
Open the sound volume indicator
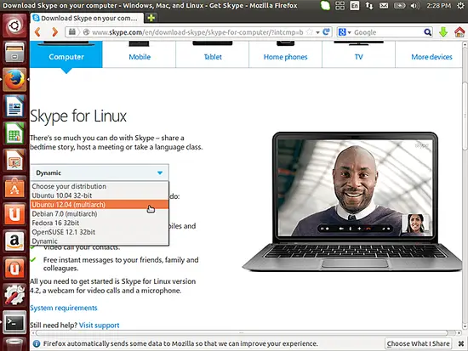(415, 5)
